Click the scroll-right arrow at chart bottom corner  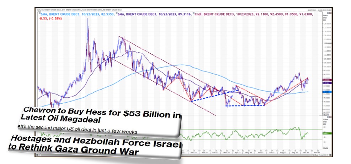click(330, 155)
